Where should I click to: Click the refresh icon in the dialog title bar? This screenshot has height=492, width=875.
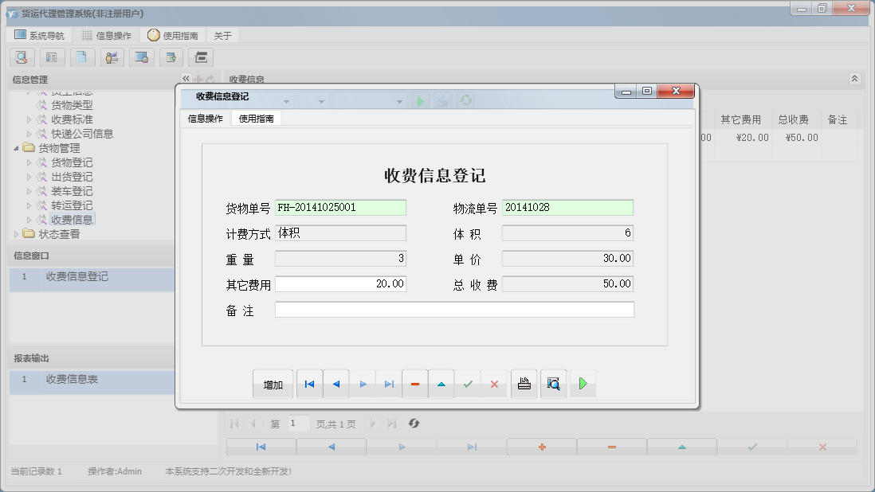[465, 100]
